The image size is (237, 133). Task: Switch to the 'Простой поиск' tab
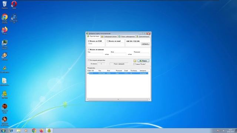coord(93,36)
